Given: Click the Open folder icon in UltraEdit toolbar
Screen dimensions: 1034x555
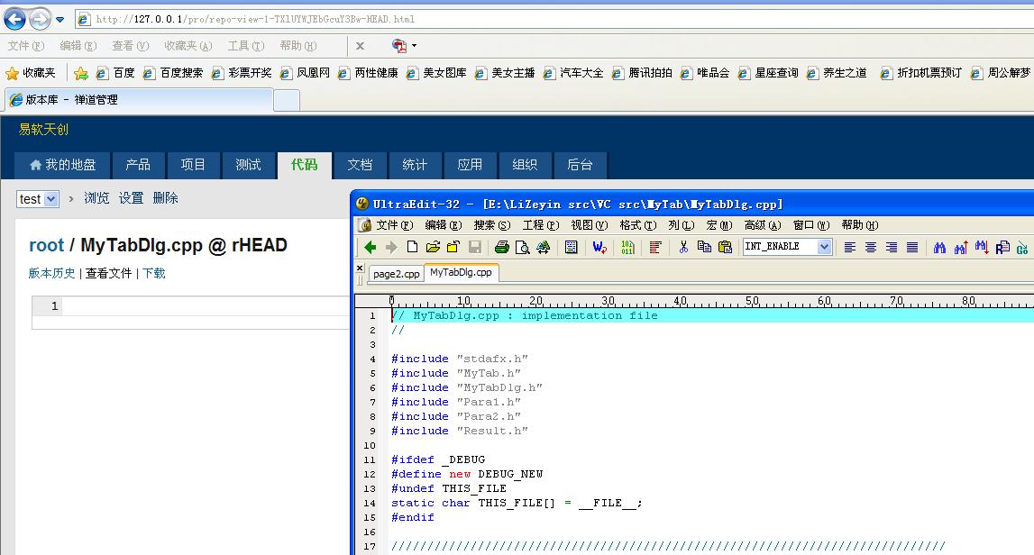Looking at the screenshot, I should click(433, 247).
